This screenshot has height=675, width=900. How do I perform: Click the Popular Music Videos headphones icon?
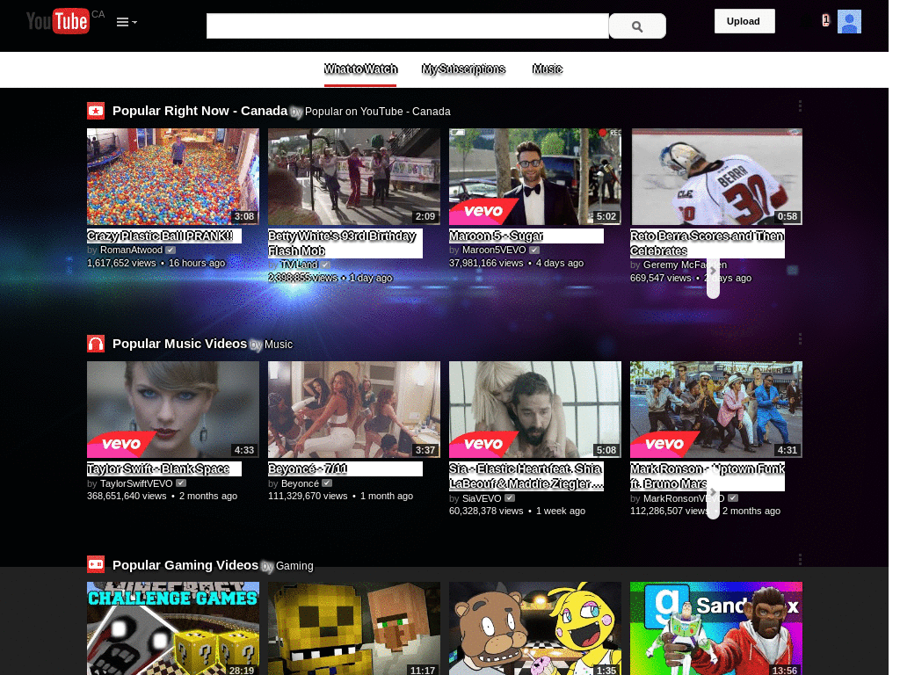(96, 344)
